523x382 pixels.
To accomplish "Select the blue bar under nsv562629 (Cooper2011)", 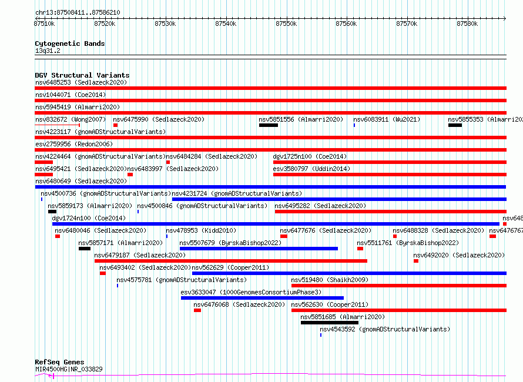I will click(349, 273).
